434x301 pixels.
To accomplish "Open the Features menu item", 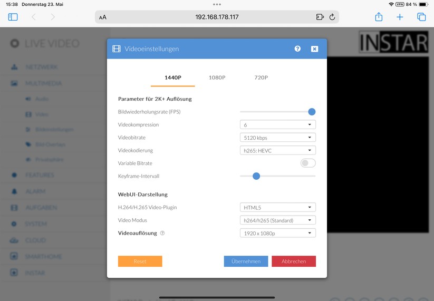I will click(x=40, y=175).
